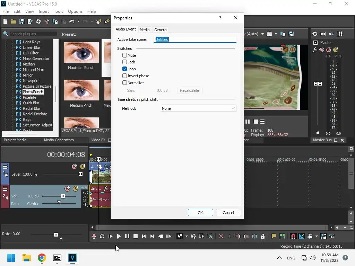Switch to the Media Generators tab
The width and height of the screenshot is (355, 266).
[x=59, y=140]
